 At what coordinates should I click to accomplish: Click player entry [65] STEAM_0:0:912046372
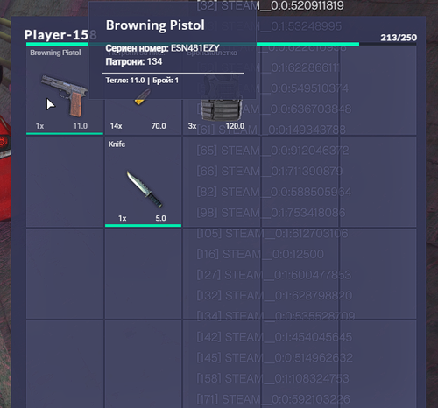click(x=272, y=151)
